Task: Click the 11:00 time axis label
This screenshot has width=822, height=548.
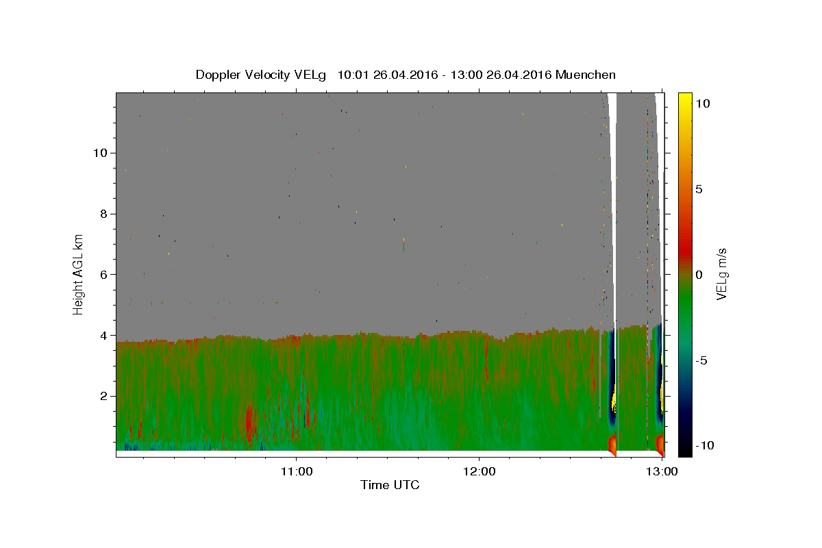Action: pos(297,471)
